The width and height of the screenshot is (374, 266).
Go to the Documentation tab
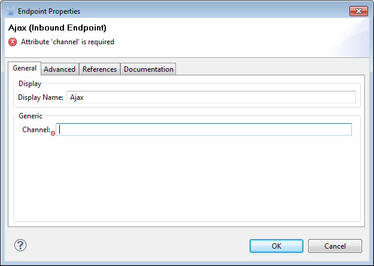coord(148,69)
